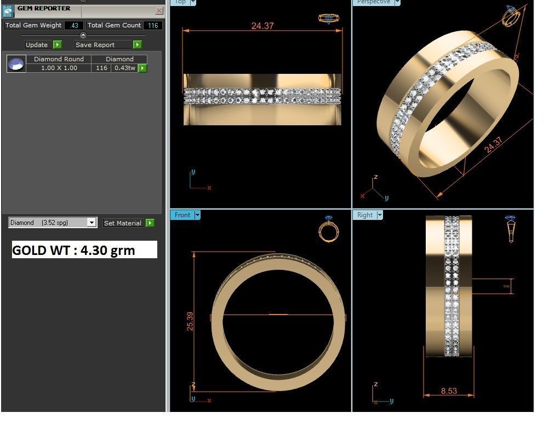Click the green arrow next to Update

pyautogui.click(x=58, y=44)
